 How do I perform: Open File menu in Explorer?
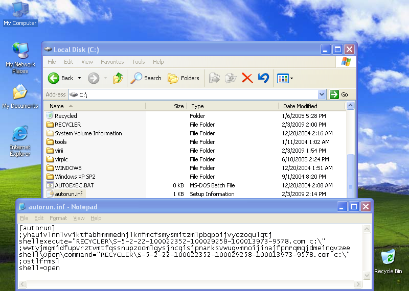click(x=52, y=62)
